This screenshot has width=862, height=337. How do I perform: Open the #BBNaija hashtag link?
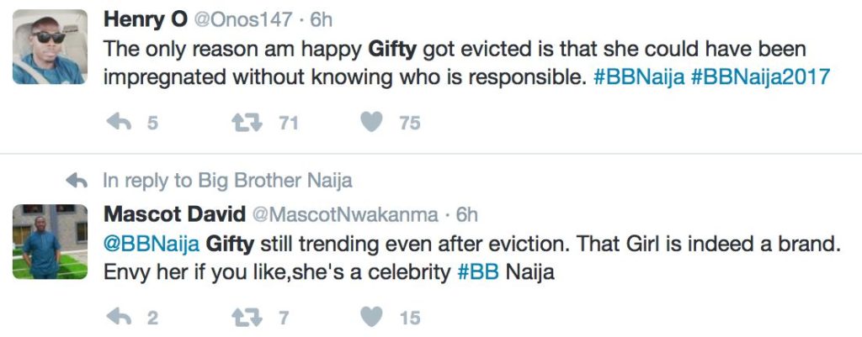638,76
